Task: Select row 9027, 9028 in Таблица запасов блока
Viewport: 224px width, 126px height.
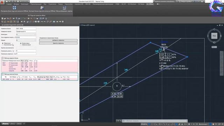Action: click(40, 79)
